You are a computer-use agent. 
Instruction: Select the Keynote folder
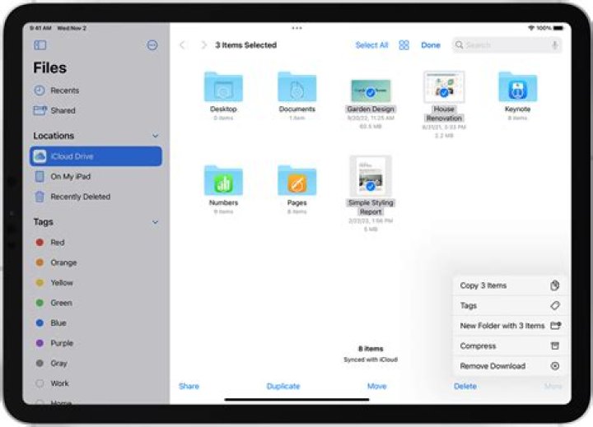tap(518, 87)
